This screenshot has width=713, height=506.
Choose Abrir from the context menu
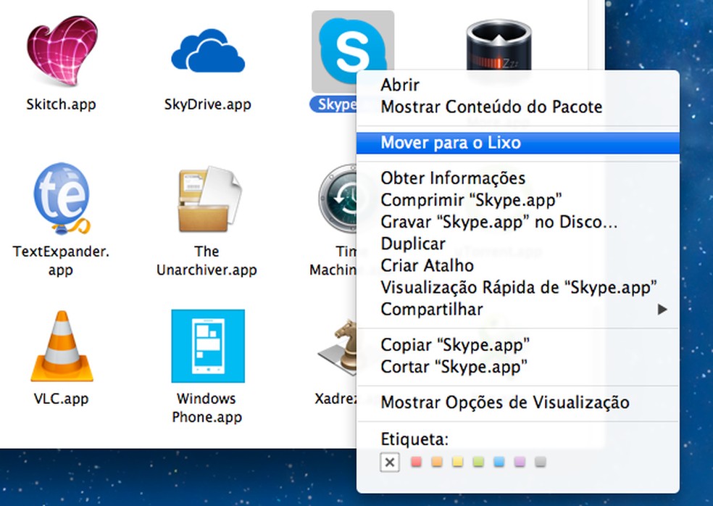tap(518, 85)
